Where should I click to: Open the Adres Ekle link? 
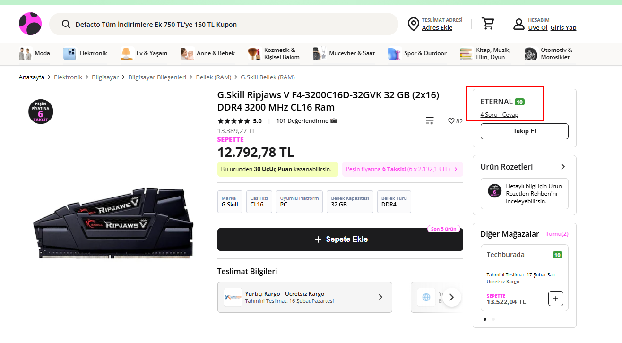pyautogui.click(x=437, y=28)
